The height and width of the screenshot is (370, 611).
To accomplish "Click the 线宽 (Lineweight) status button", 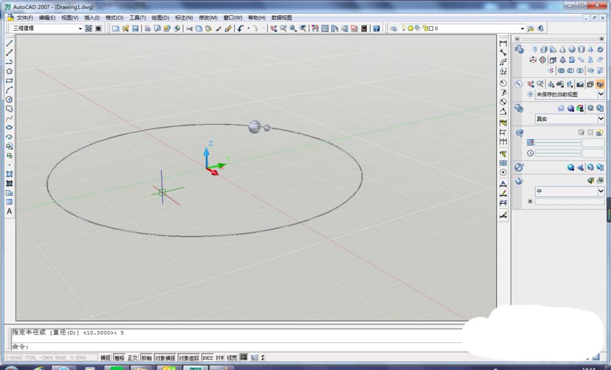I will [x=232, y=358].
